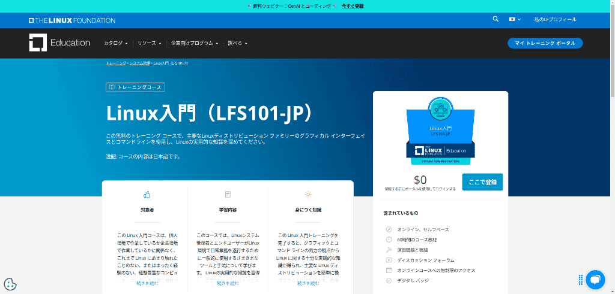Click the マイ トレーニング ポータル button
This screenshot has height=294, width=615.
click(545, 43)
